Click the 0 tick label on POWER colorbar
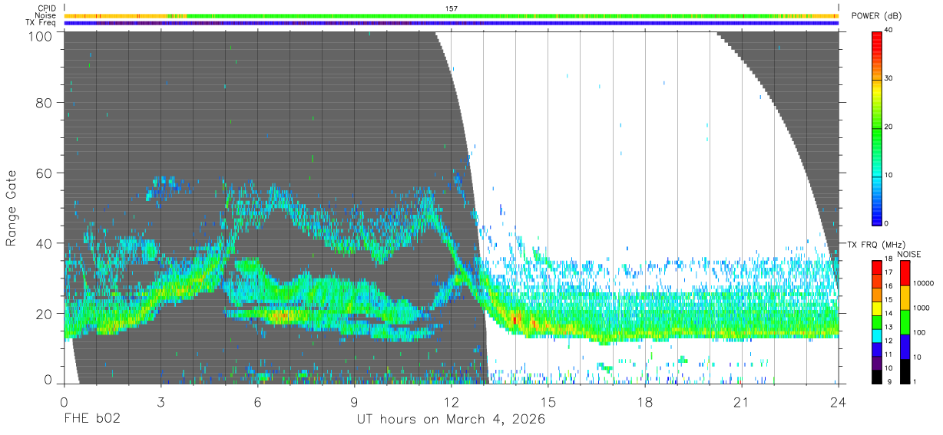943x435 pixels. pyautogui.click(x=887, y=223)
